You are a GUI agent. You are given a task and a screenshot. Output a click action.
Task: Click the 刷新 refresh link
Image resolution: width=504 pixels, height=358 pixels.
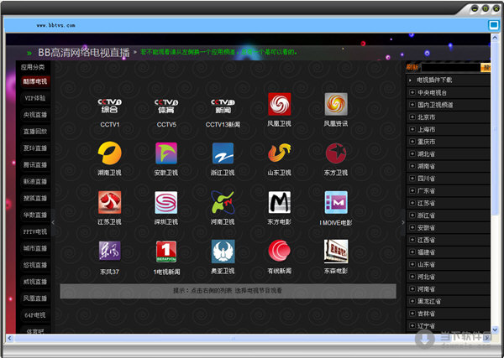412,67
